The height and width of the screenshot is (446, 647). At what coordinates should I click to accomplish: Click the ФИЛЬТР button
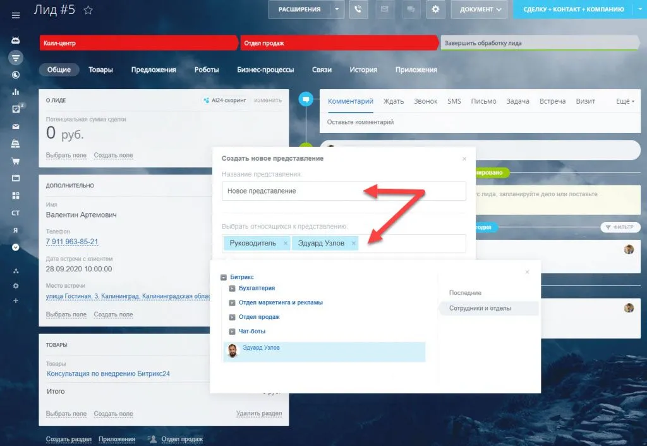[x=620, y=227]
